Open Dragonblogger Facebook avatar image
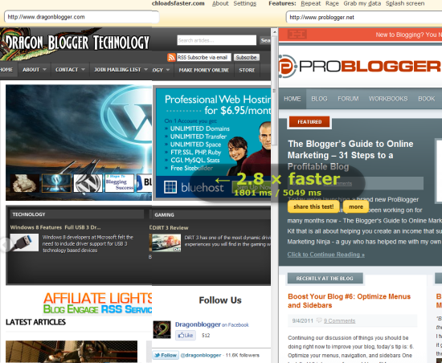 [162, 329]
